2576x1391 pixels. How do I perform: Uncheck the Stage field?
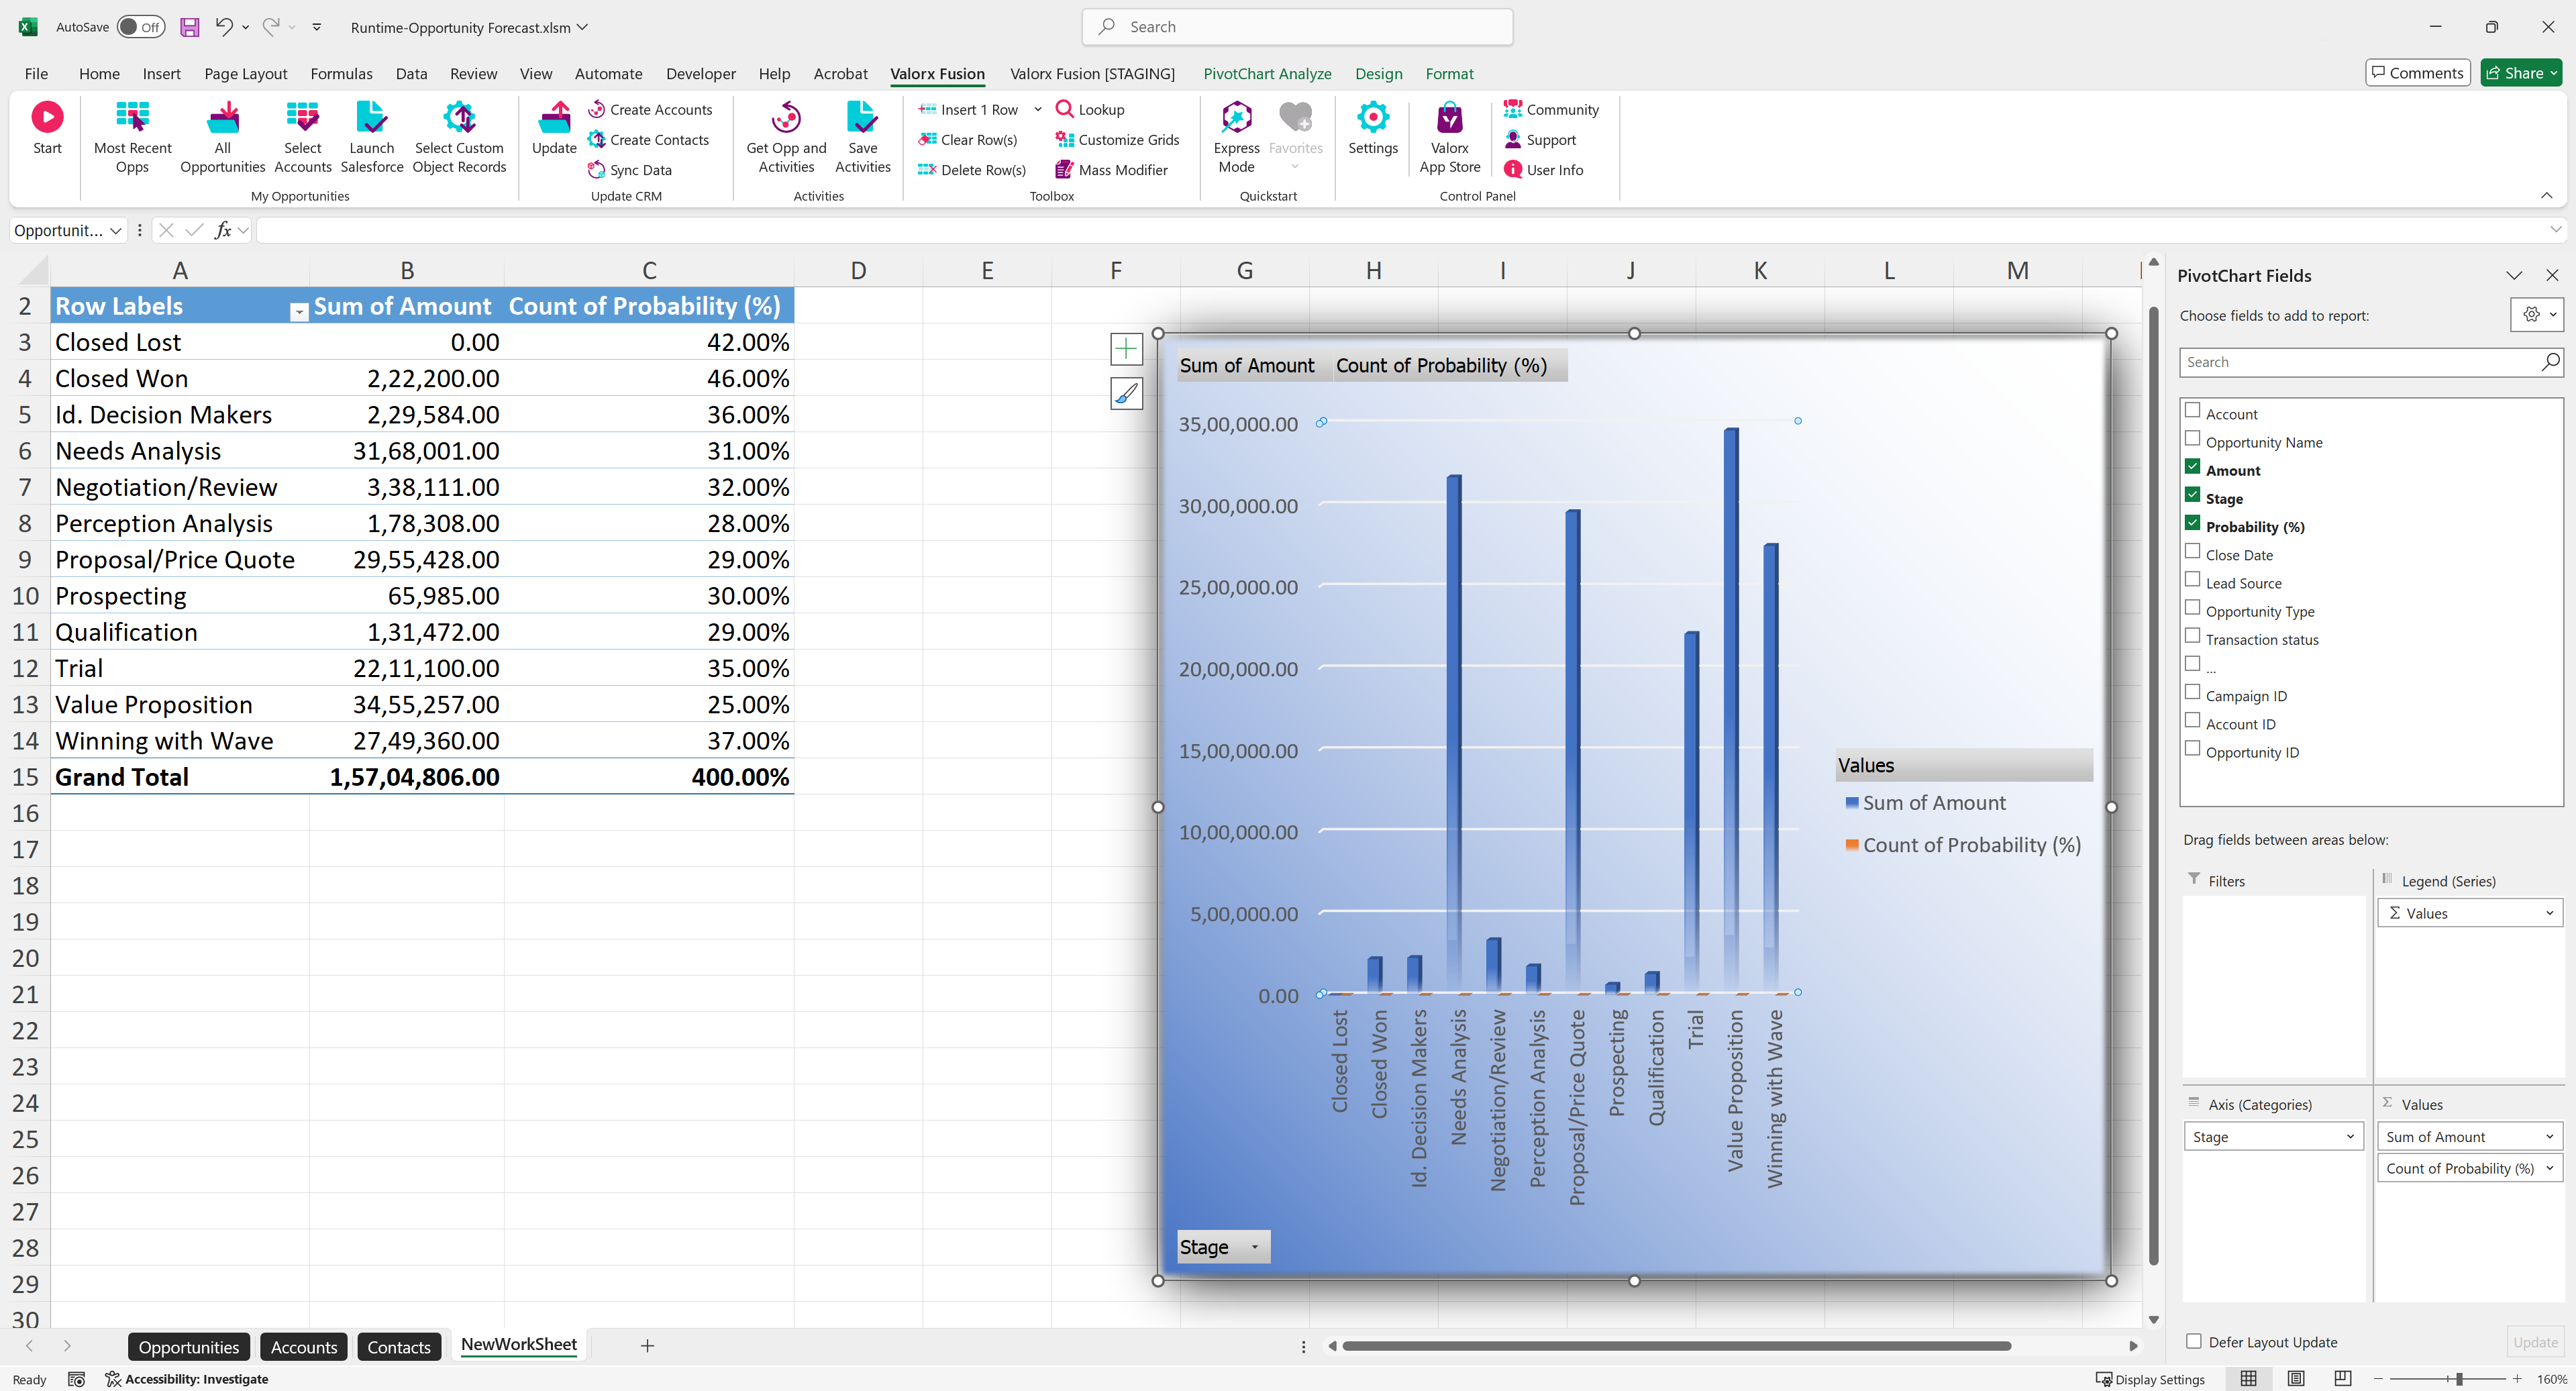(x=2192, y=494)
